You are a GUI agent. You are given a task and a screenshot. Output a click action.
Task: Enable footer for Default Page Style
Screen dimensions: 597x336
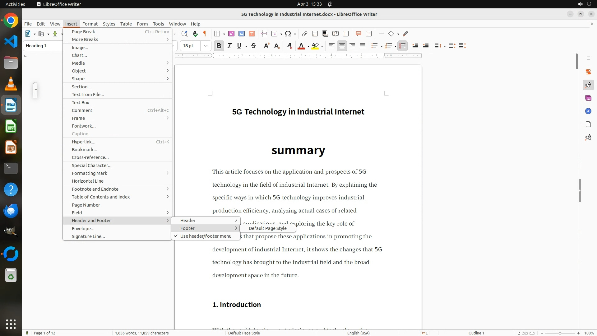[x=267, y=228]
